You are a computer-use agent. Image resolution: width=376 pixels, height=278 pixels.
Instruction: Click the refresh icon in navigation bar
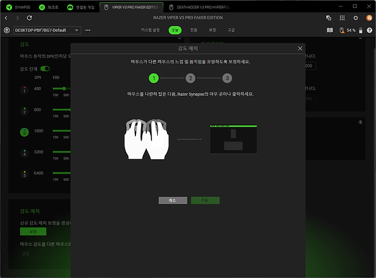[29, 18]
